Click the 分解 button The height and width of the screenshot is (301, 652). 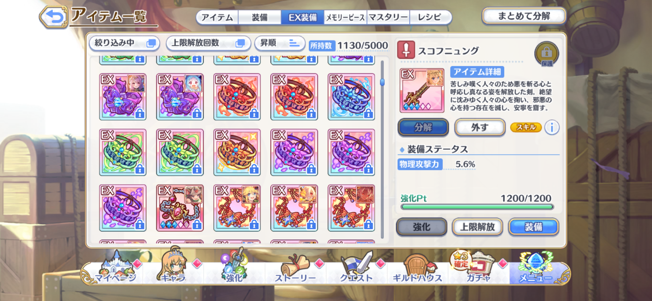pos(423,128)
